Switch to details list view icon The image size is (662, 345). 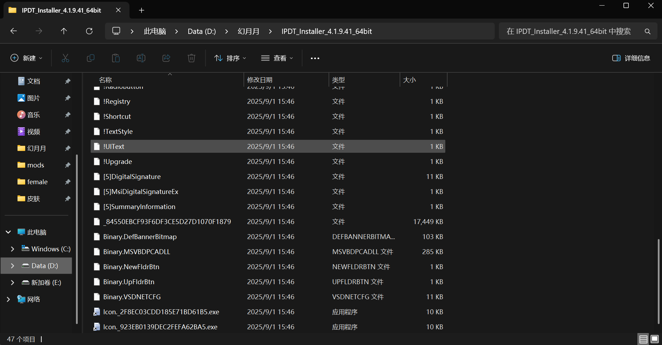pyautogui.click(x=643, y=339)
